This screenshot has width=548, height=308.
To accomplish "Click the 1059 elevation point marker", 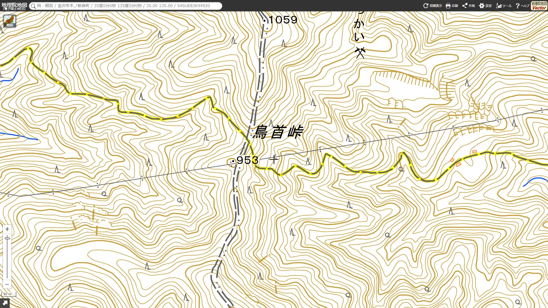I will pos(264,21).
